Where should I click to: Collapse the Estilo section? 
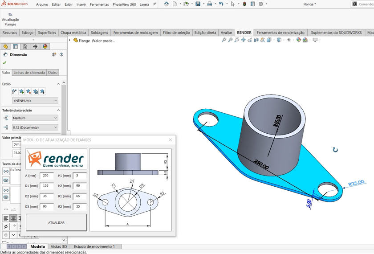pos(58,84)
